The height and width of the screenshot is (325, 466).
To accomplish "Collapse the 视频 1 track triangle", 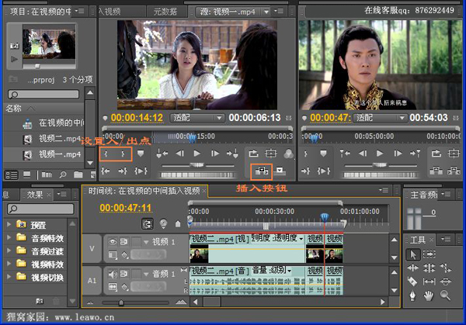I will [x=146, y=242].
